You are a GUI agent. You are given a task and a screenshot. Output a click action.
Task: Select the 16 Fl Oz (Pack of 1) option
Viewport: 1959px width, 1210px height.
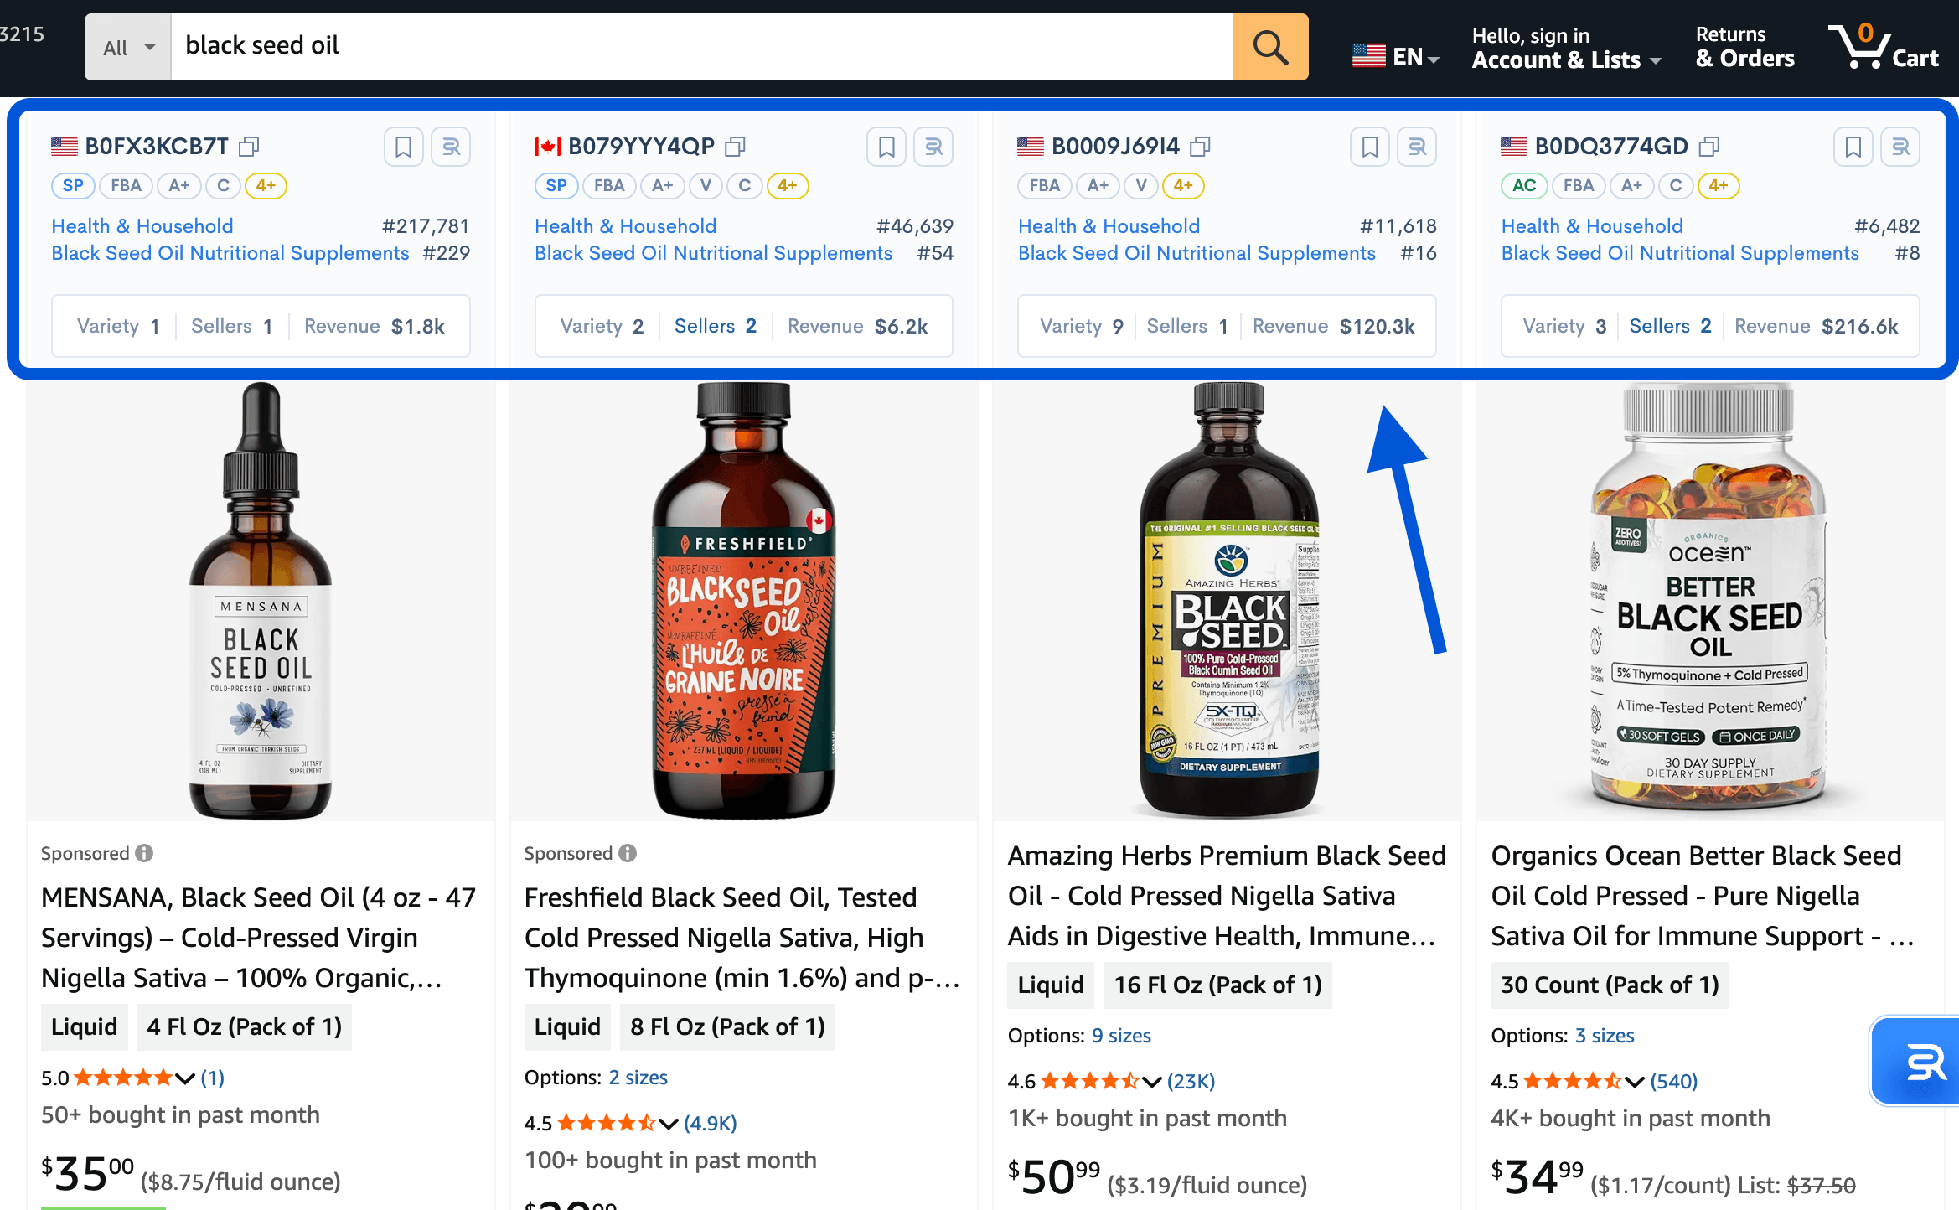point(1217,985)
